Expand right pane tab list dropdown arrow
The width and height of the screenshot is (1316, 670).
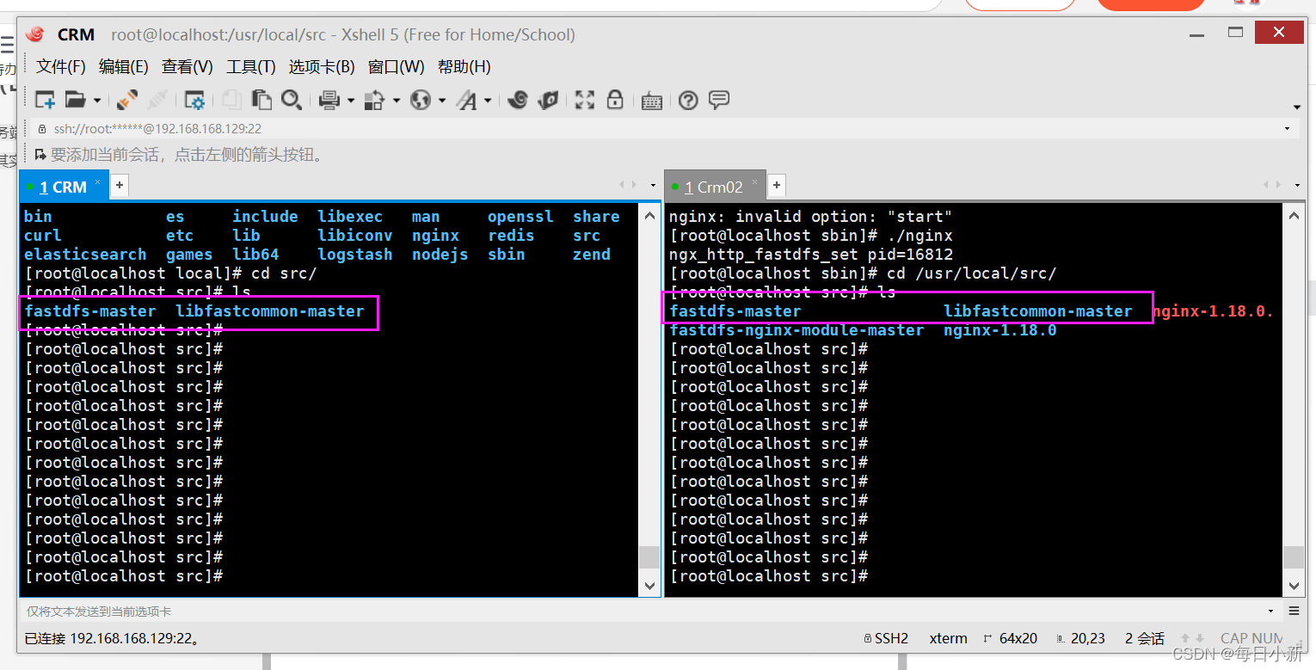(x=1298, y=185)
